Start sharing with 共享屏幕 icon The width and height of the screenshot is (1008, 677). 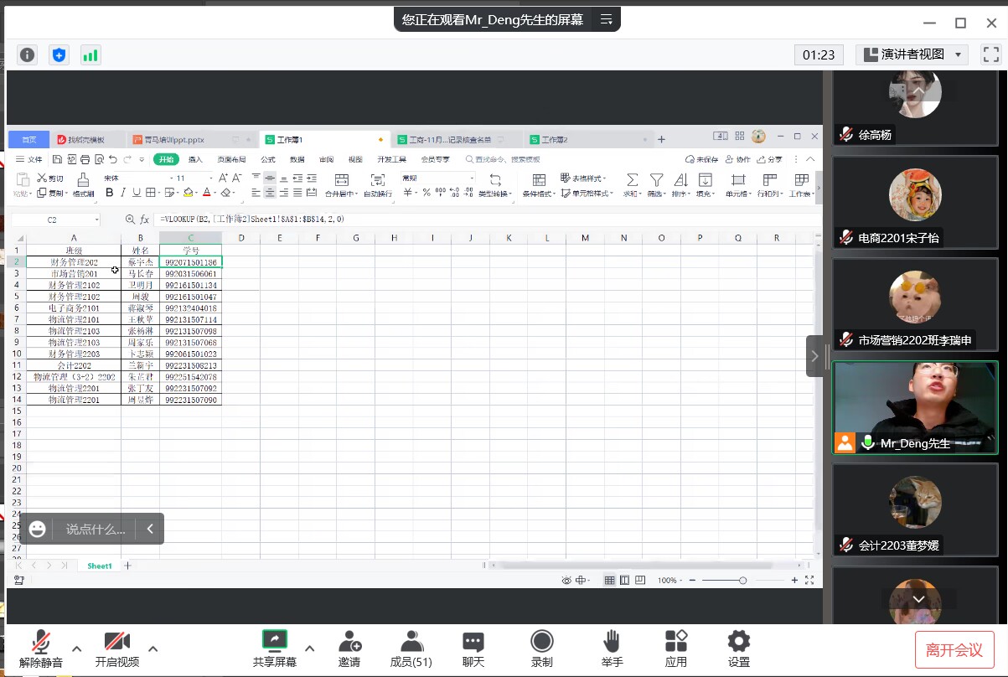click(275, 641)
